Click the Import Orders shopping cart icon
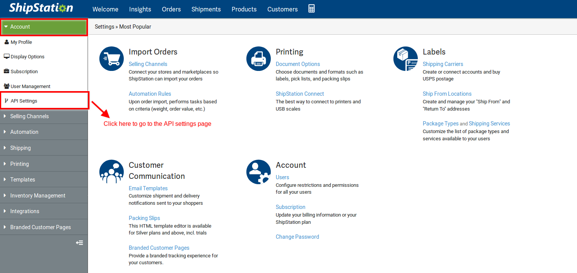The width and height of the screenshot is (577, 273). (111, 59)
